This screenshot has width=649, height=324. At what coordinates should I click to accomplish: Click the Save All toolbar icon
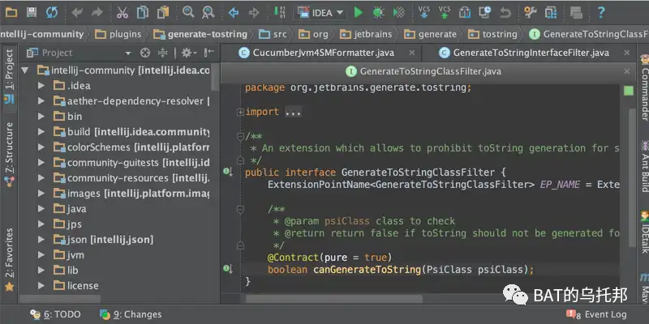coord(32,12)
